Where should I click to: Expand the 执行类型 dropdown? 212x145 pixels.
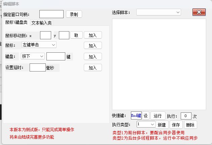point(145,125)
